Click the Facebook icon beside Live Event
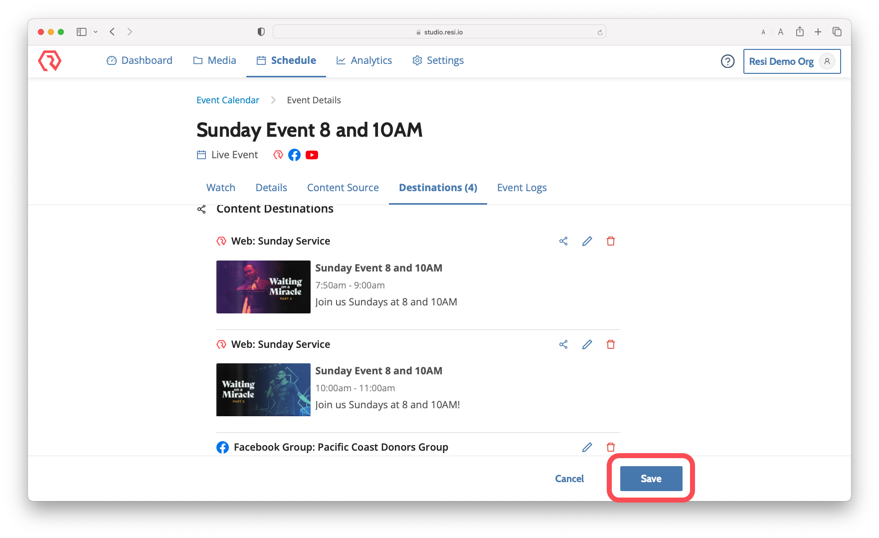The width and height of the screenshot is (879, 538). coord(294,155)
